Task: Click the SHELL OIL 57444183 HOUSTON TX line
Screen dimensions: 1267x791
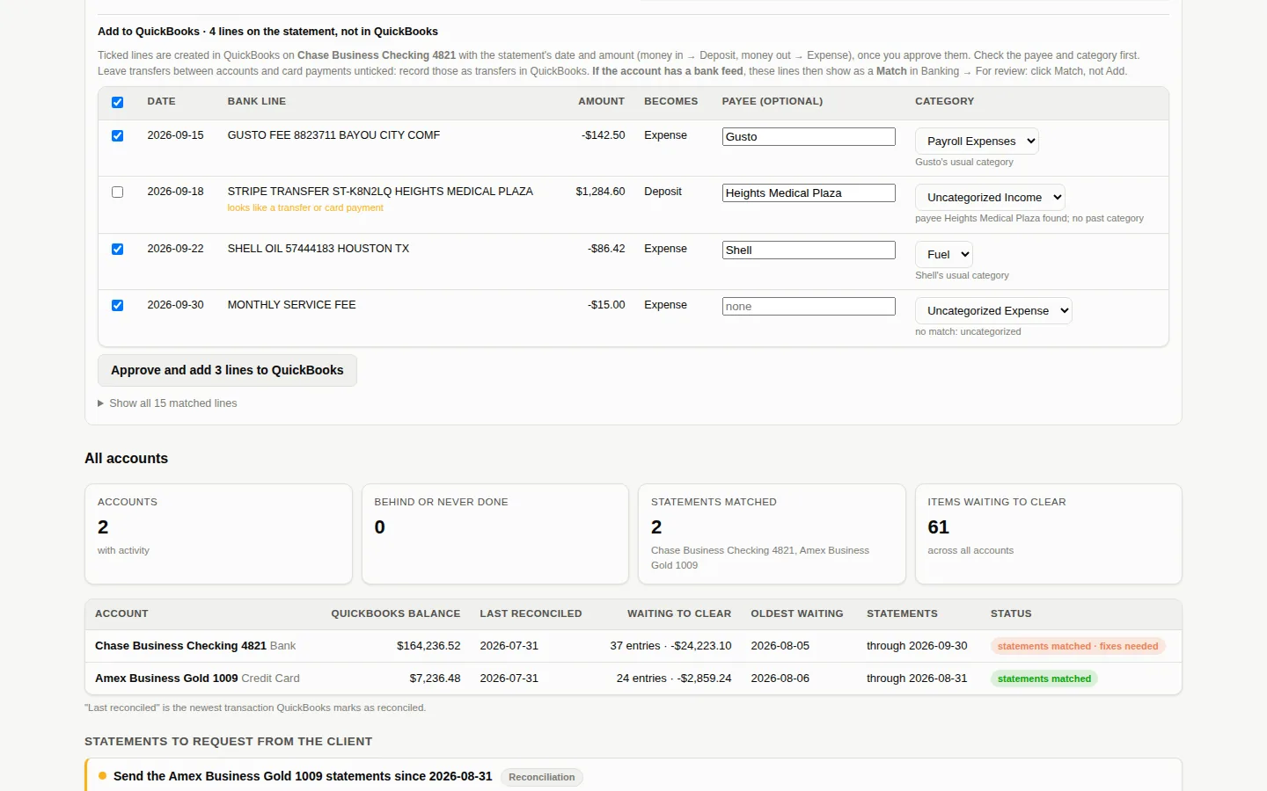Action: pos(319,249)
